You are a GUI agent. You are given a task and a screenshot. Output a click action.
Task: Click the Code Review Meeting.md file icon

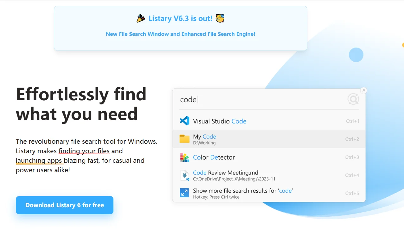point(184,175)
